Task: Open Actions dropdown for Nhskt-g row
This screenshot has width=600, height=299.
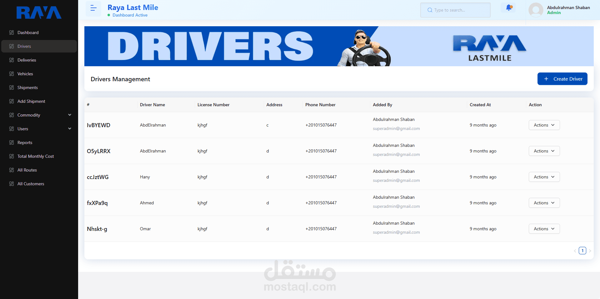Action: (x=544, y=229)
